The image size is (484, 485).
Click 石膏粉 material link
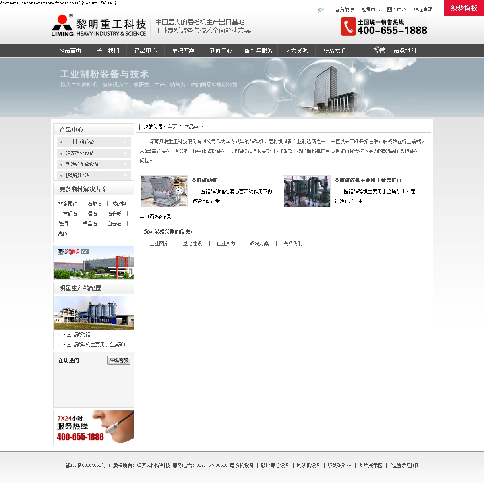click(x=114, y=214)
